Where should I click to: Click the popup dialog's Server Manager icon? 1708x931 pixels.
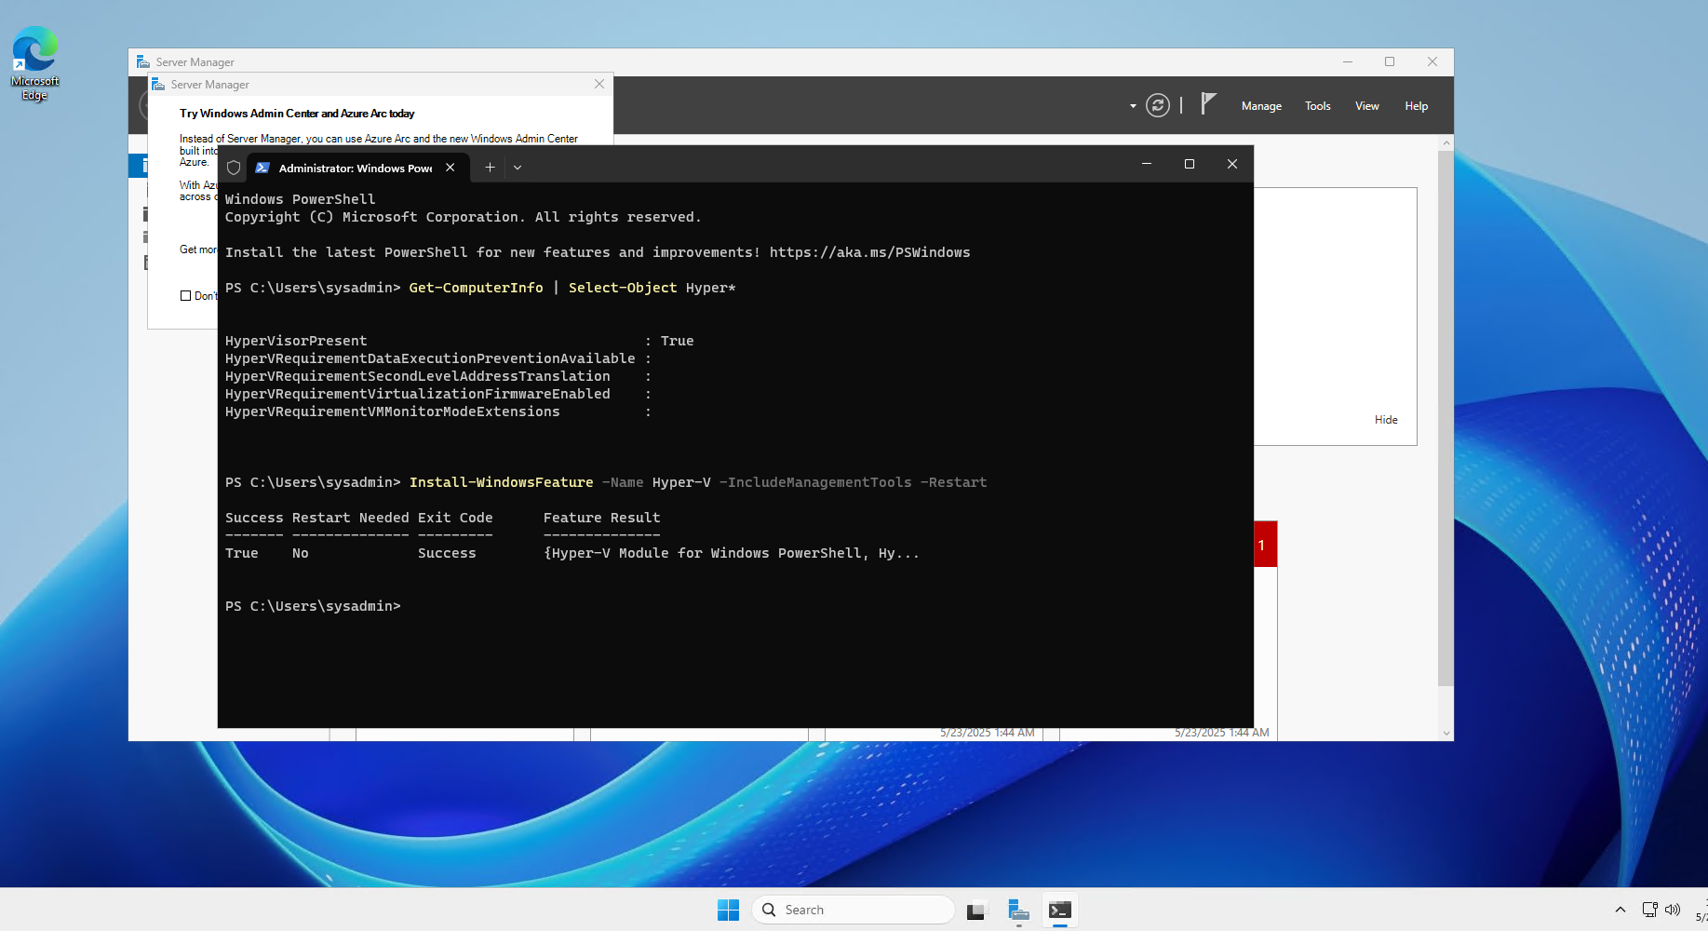click(158, 84)
